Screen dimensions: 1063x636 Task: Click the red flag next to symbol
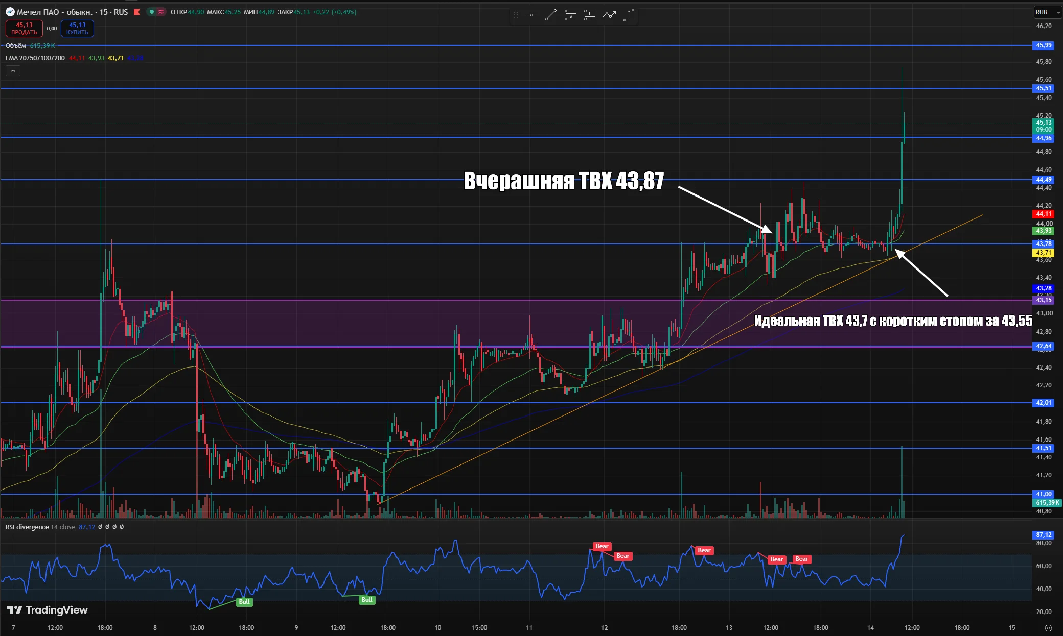137,12
